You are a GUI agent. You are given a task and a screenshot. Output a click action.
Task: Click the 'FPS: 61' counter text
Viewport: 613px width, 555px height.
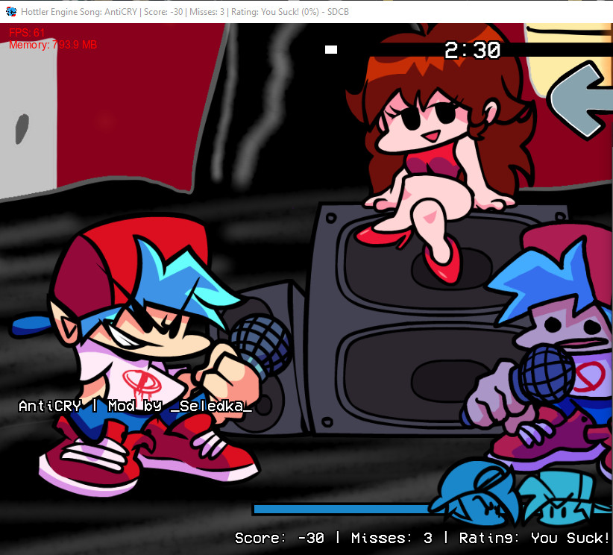[x=27, y=33]
